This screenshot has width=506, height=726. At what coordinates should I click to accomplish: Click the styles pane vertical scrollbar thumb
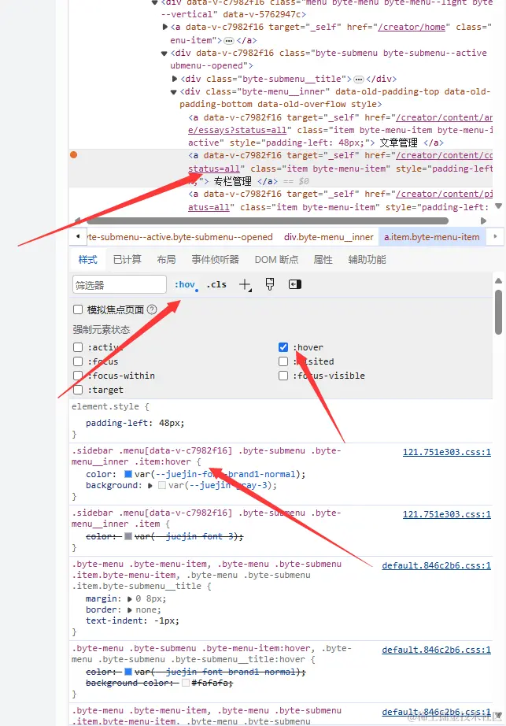(x=498, y=312)
